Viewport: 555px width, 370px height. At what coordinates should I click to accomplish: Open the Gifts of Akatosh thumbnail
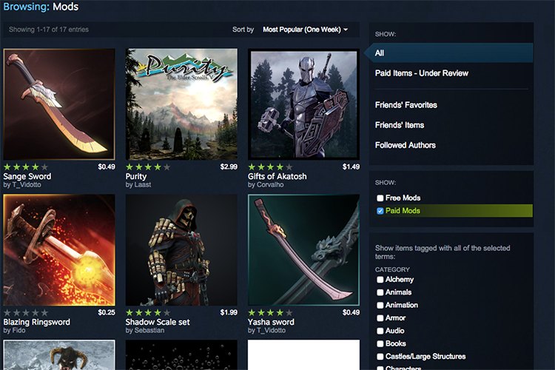pyautogui.click(x=303, y=104)
